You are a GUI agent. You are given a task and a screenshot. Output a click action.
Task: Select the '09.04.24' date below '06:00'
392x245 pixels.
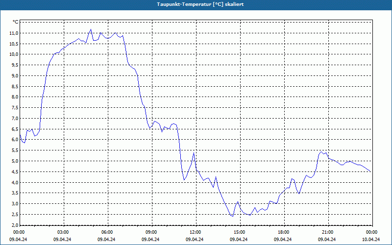point(106,239)
